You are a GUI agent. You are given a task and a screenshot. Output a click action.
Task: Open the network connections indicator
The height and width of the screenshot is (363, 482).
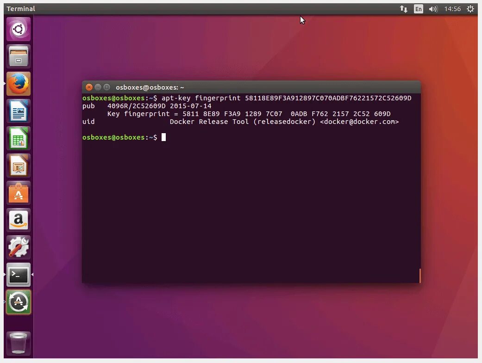(404, 9)
